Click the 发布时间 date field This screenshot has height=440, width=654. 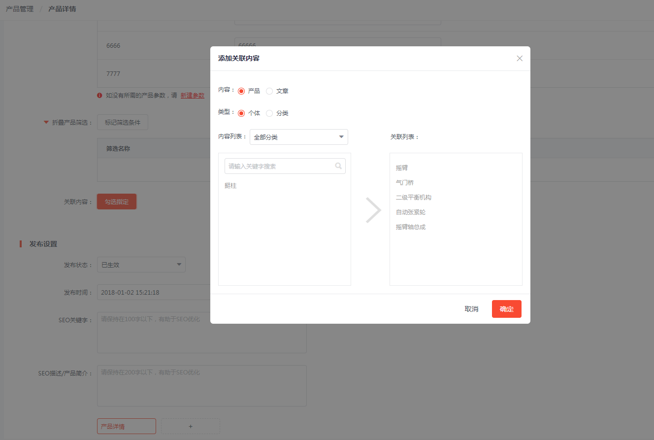pyautogui.click(x=154, y=292)
